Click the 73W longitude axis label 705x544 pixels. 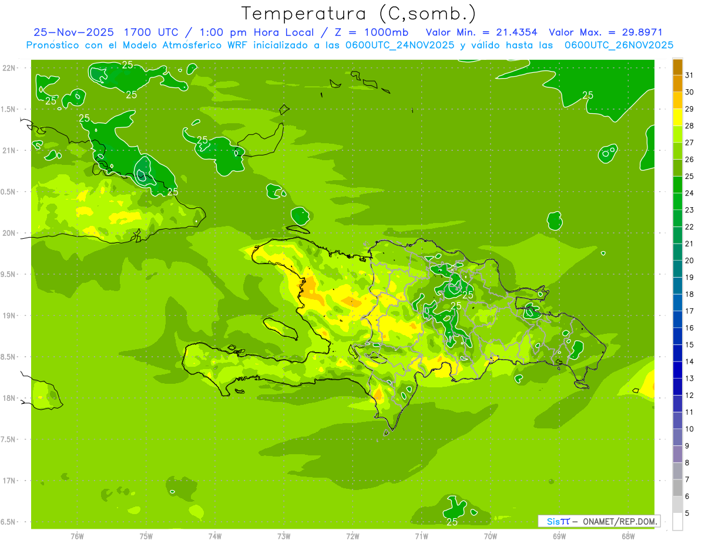pyautogui.click(x=283, y=536)
